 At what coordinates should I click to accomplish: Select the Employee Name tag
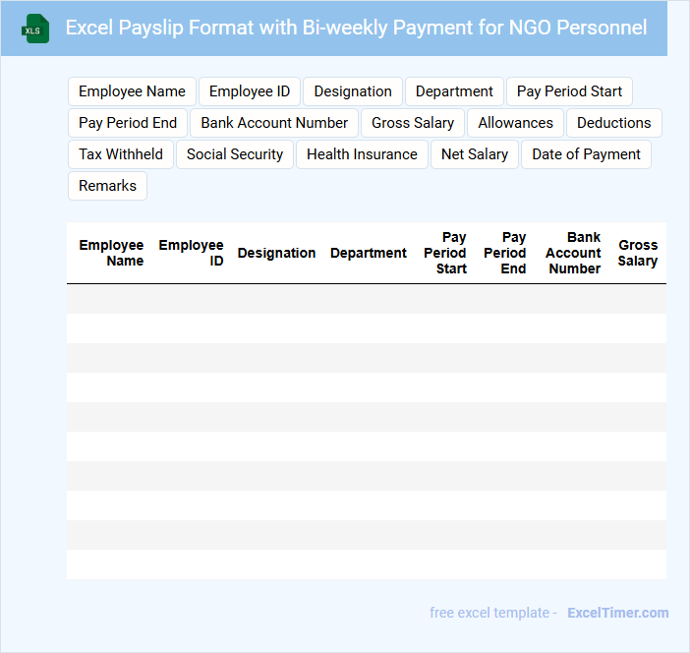pos(132,91)
